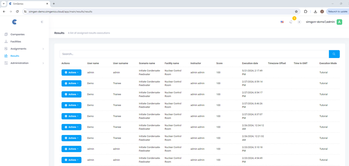Click the Execution date column header
The height and width of the screenshot is (166, 349).
250,63
